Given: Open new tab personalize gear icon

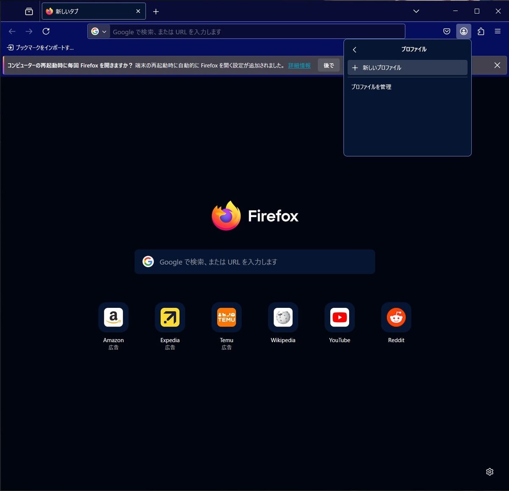Looking at the screenshot, I should pos(489,472).
